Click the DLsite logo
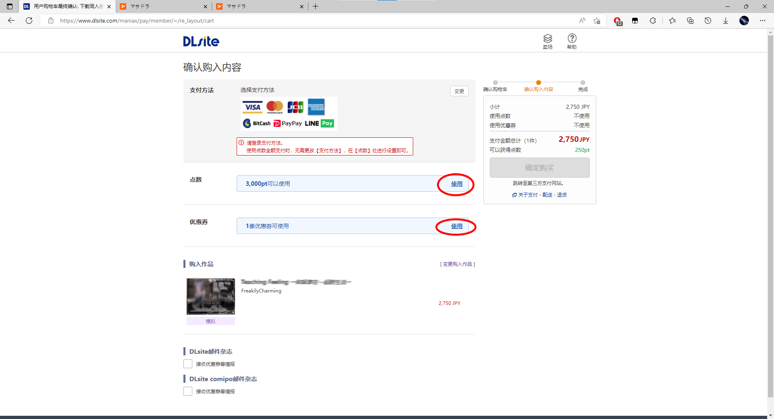The image size is (774, 419). (201, 41)
